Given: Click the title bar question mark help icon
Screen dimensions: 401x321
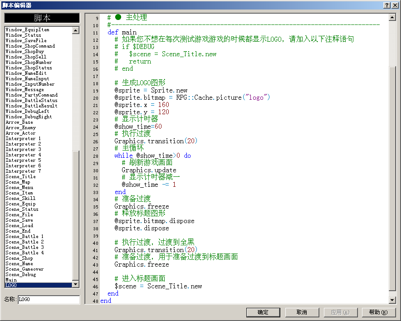Looking at the screenshot, I should [387, 5].
